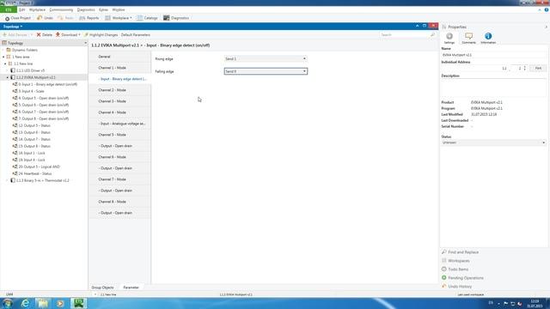
Task: Open the Settings tab gear icon in Properties
Action: [449, 36]
